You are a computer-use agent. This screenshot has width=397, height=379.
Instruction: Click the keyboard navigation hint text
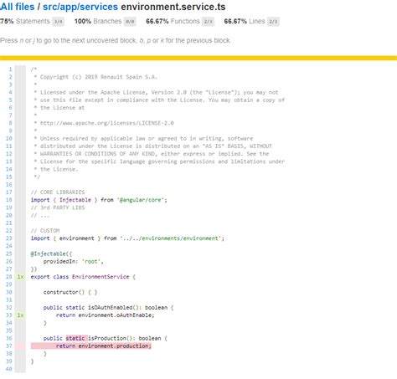[116, 40]
